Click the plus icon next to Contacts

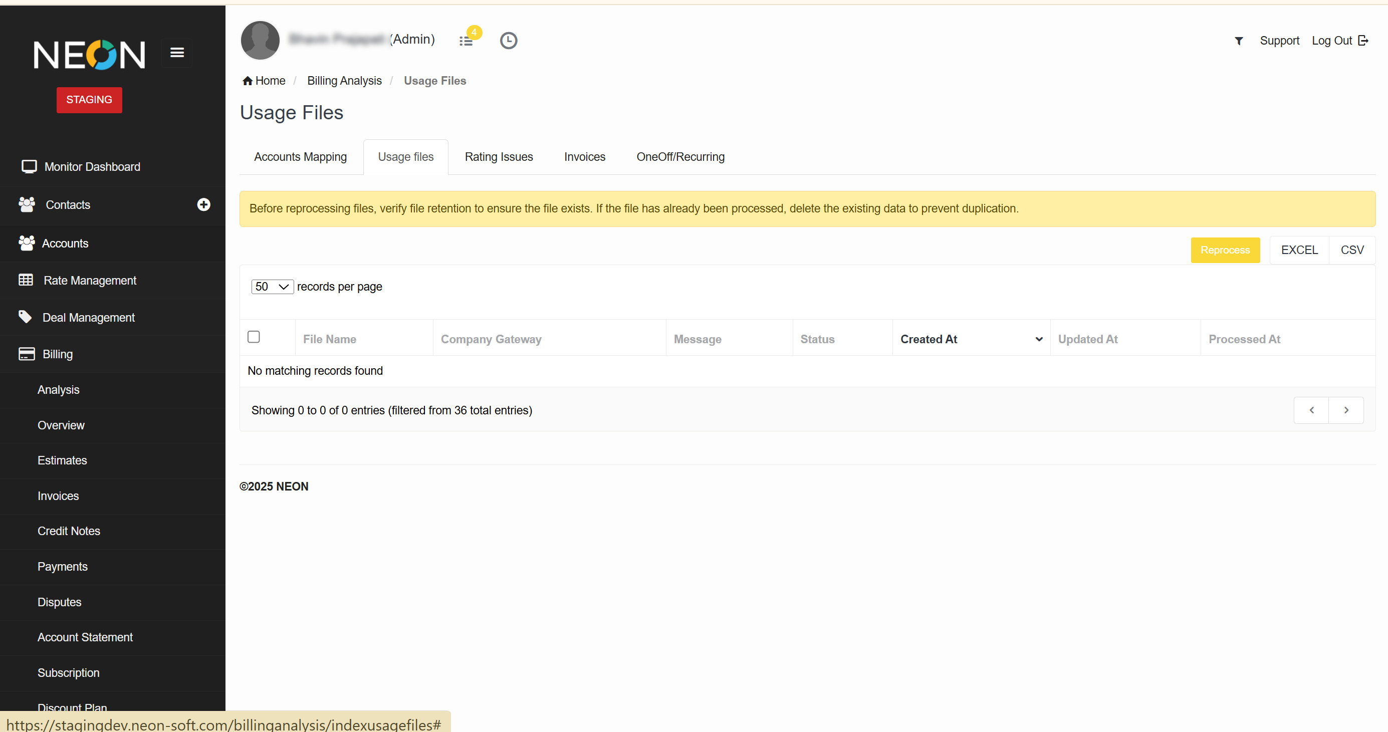pyautogui.click(x=203, y=205)
